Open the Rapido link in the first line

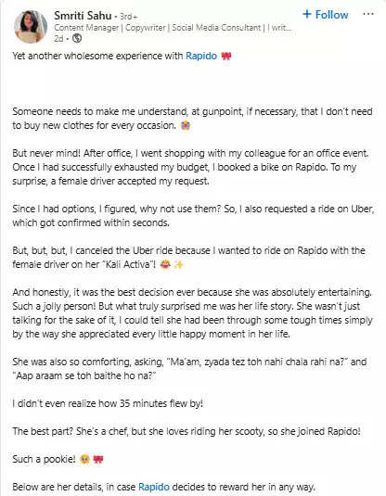click(x=201, y=56)
